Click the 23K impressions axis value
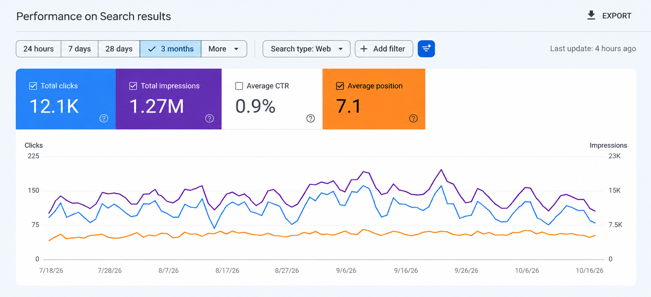The image size is (651, 297). tap(614, 156)
